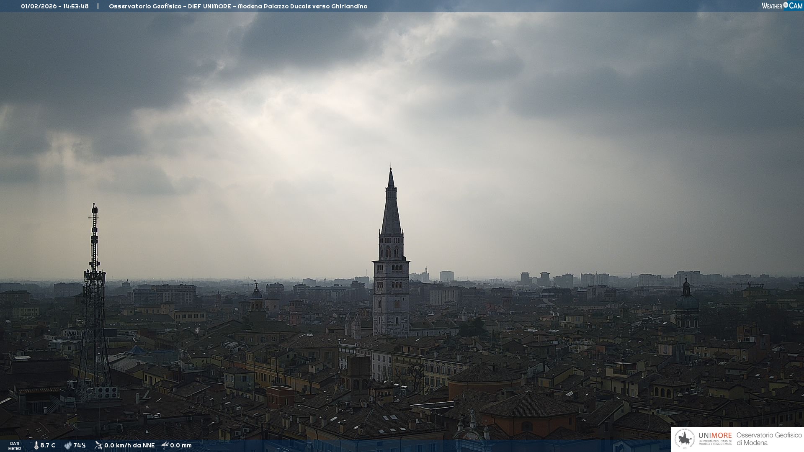Viewport: 804px width, 452px height.
Task: Click the humidity water drops icon
Action: (x=68, y=445)
